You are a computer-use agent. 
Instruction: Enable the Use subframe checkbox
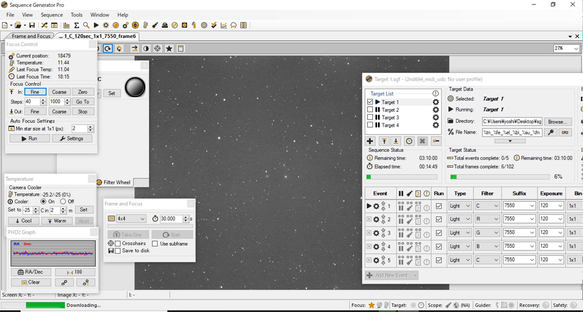pos(155,243)
